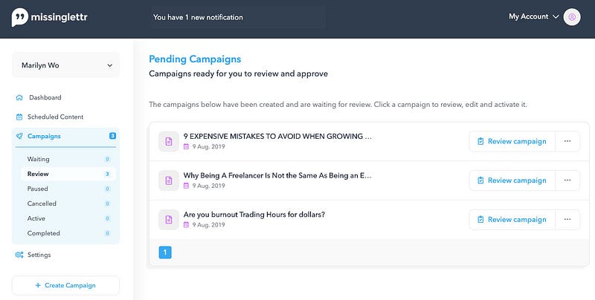Click the Scheduled Content calendar icon
Viewport: 595px width, 300px height.
click(19, 117)
